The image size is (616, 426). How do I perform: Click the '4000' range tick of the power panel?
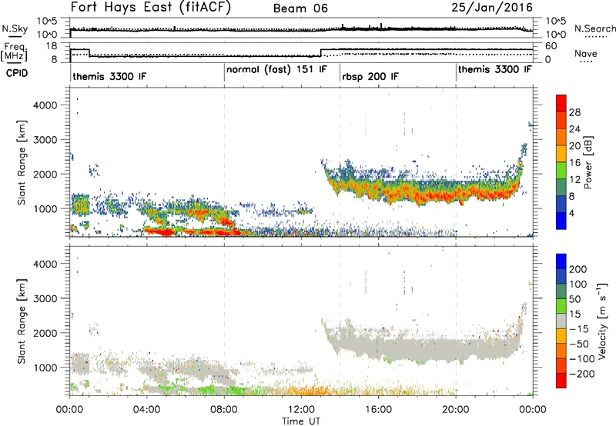(45, 105)
